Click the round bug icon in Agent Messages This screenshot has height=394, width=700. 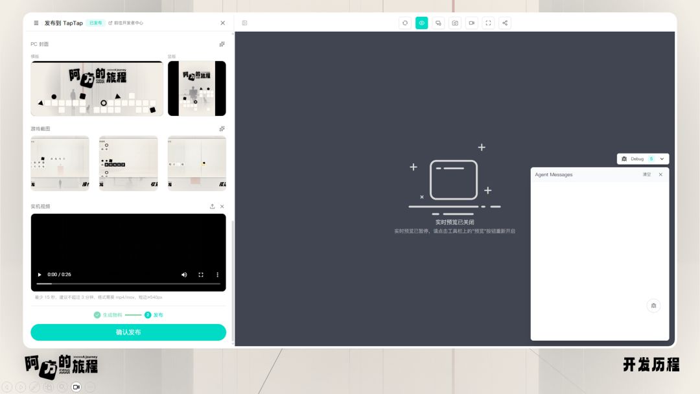coord(653,306)
